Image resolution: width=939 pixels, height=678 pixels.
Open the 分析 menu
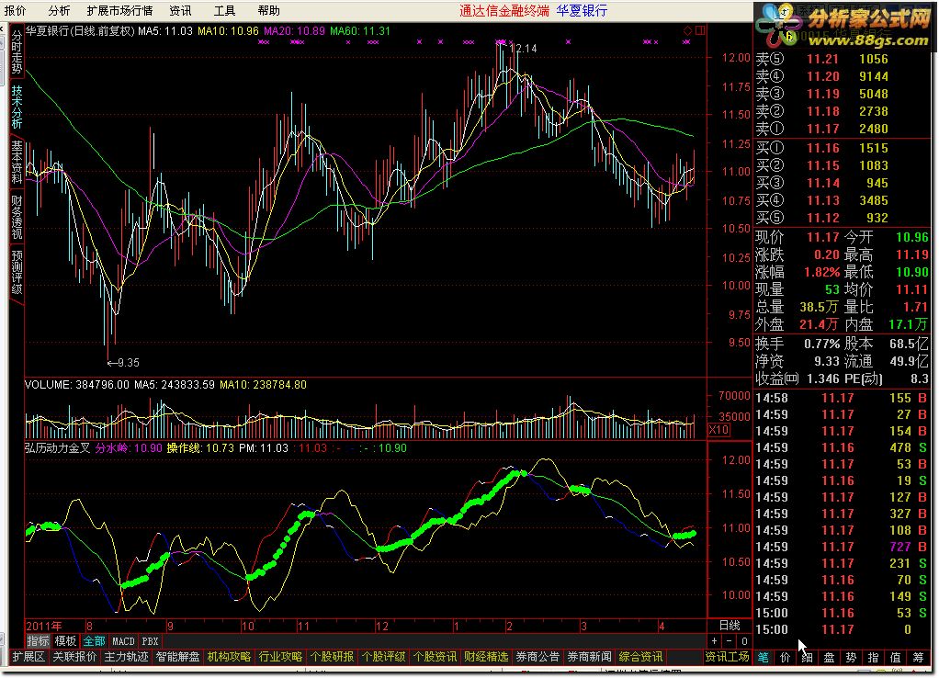tap(59, 10)
